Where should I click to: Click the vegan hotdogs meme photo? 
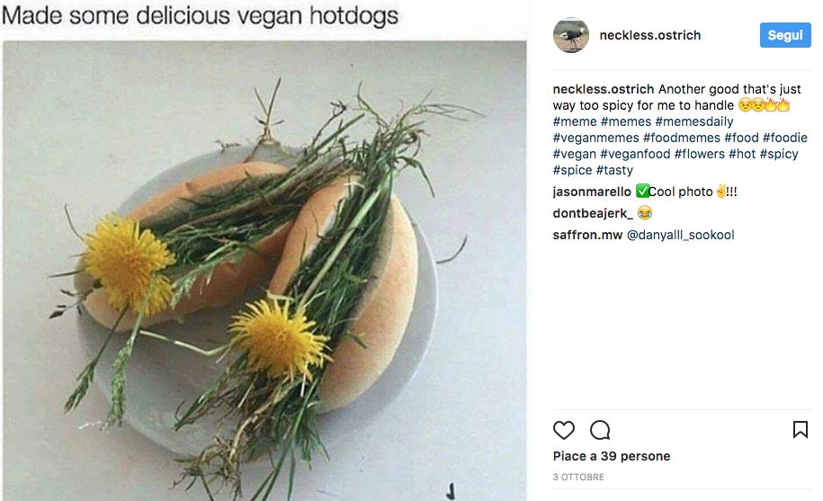264,270
